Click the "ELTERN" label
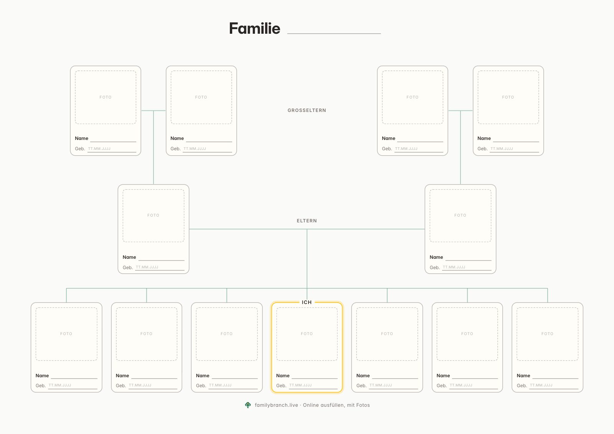Screen dimensions: 614x434 click(x=307, y=221)
